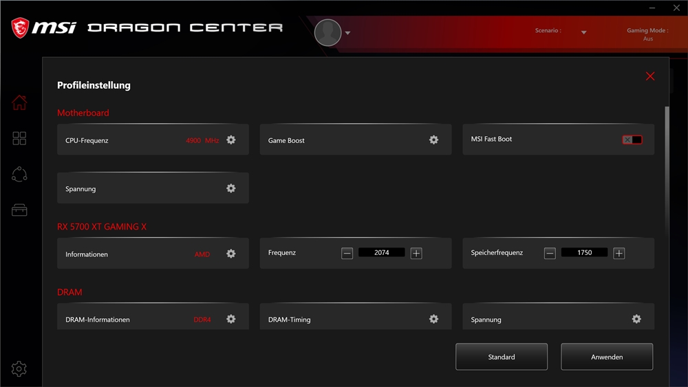
Task: Click the Motherboard Spannung gear icon
Action: [231, 188]
